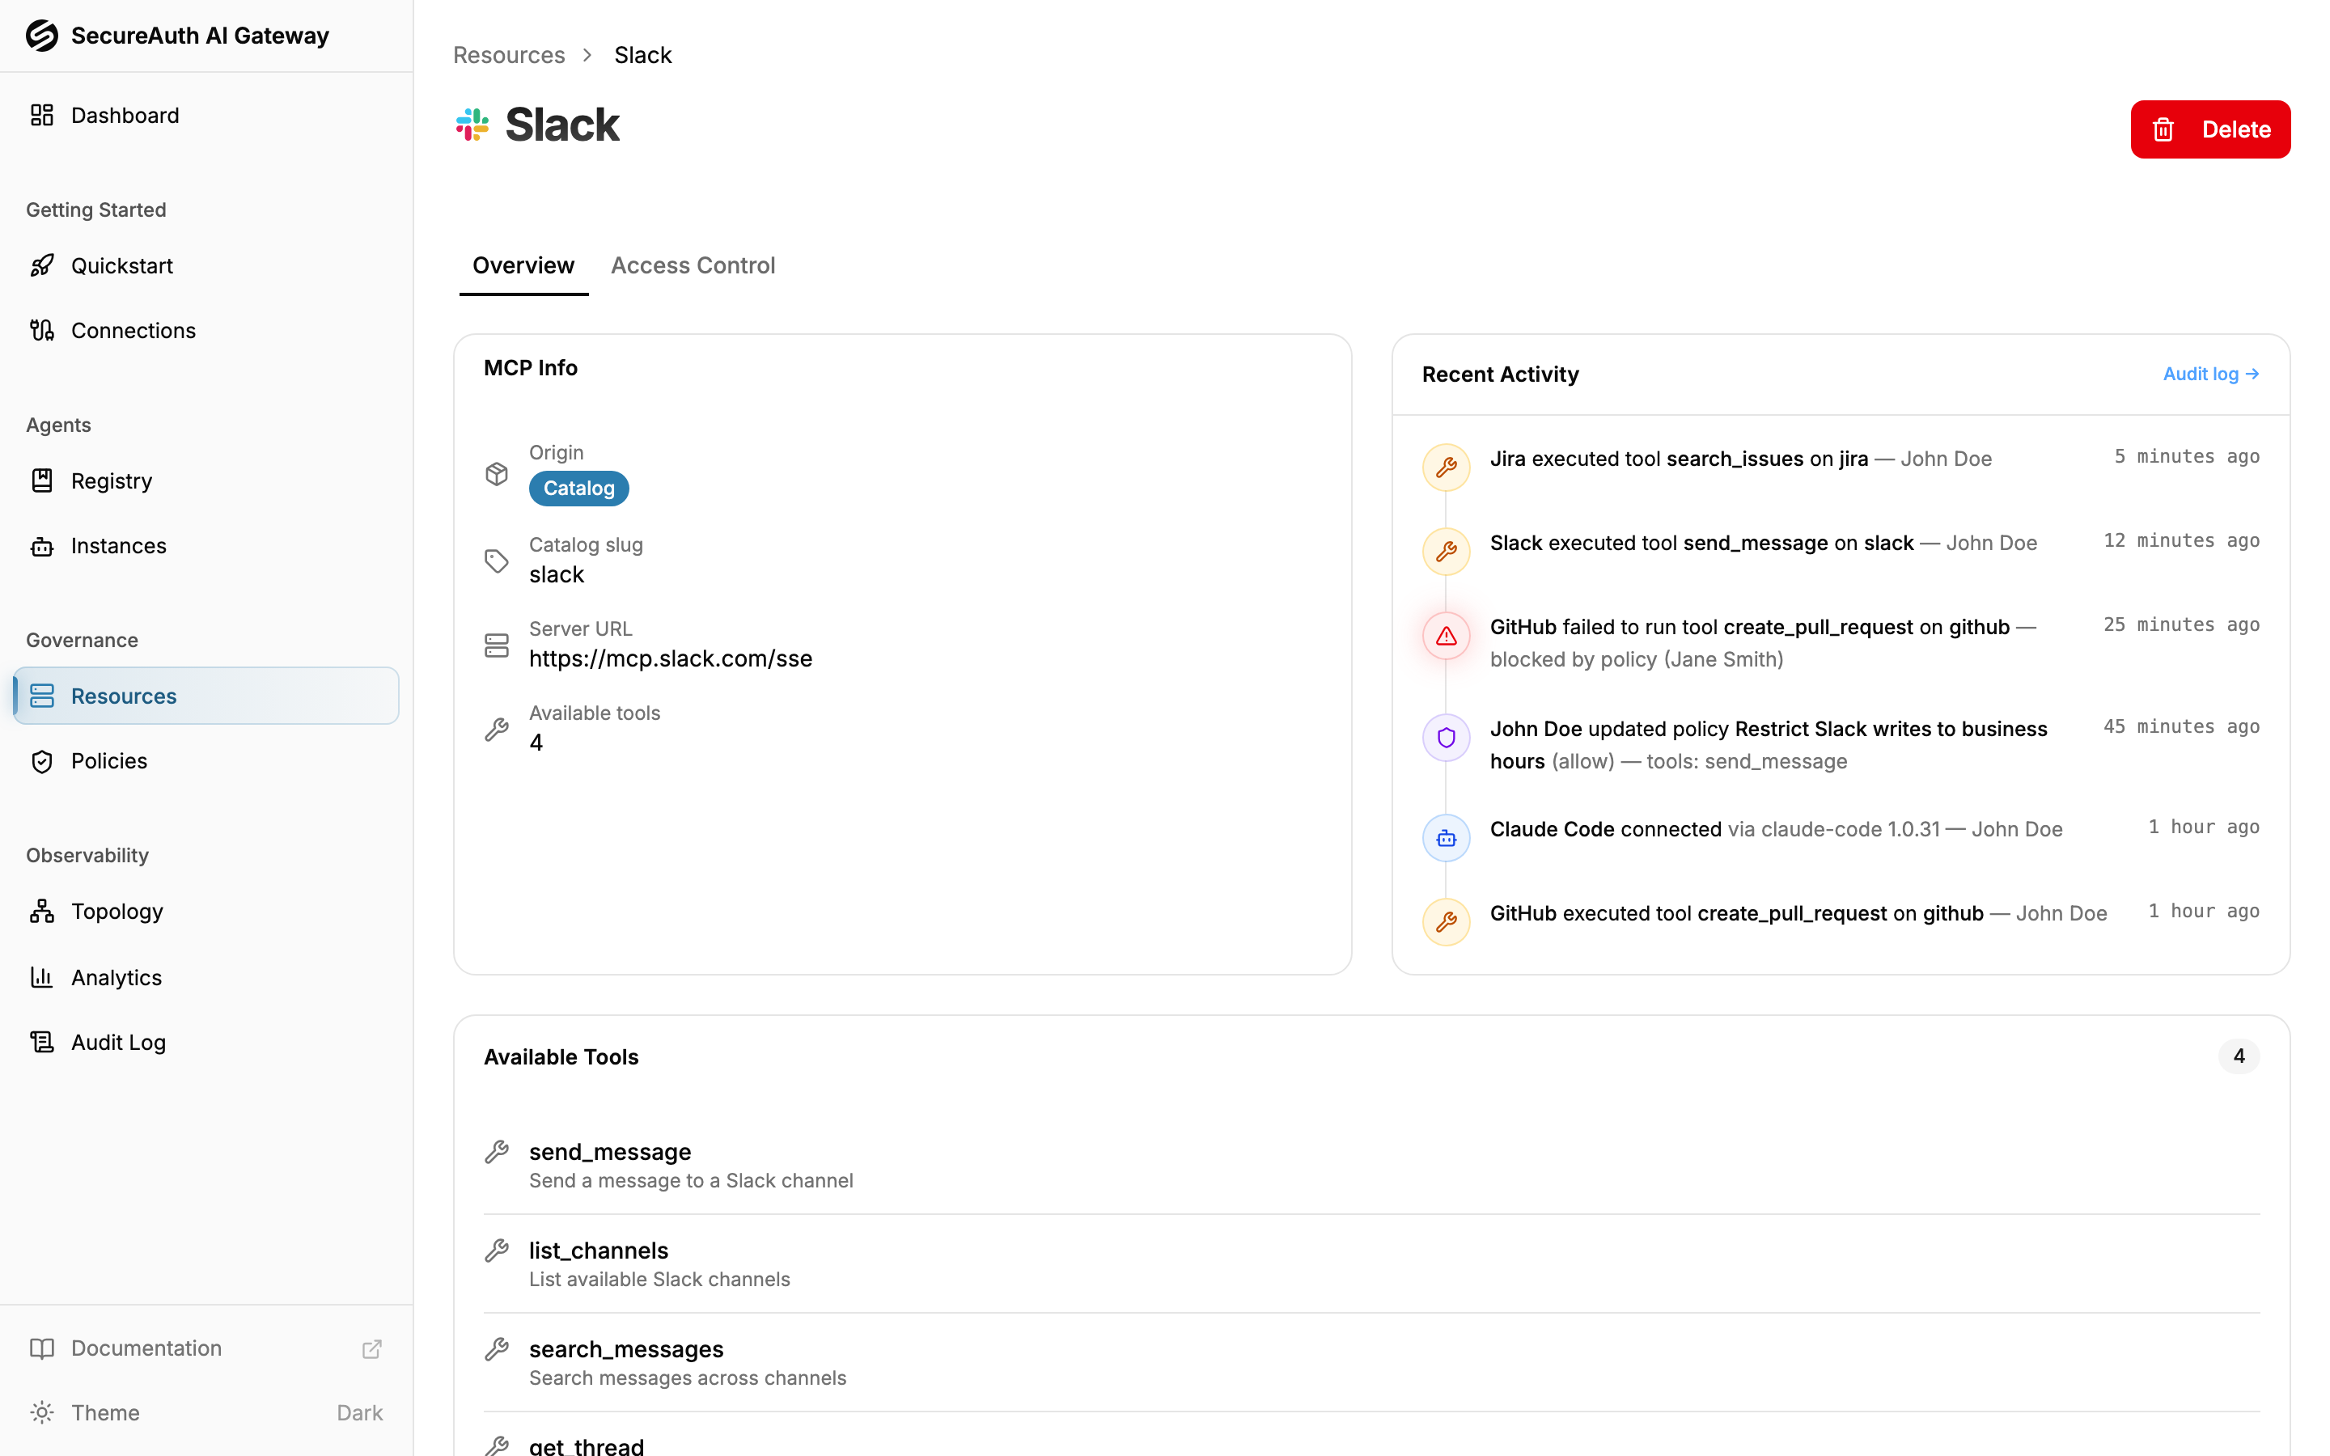Click the Policies shield icon
The image size is (2330, 1456).
[x=41, y=760]
